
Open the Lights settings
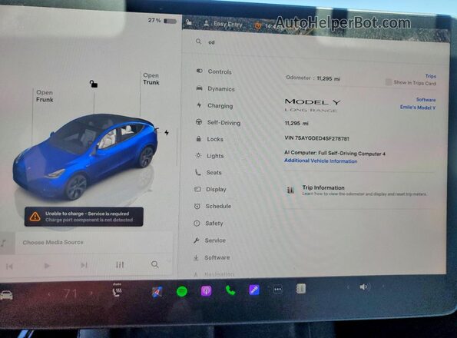210,156
